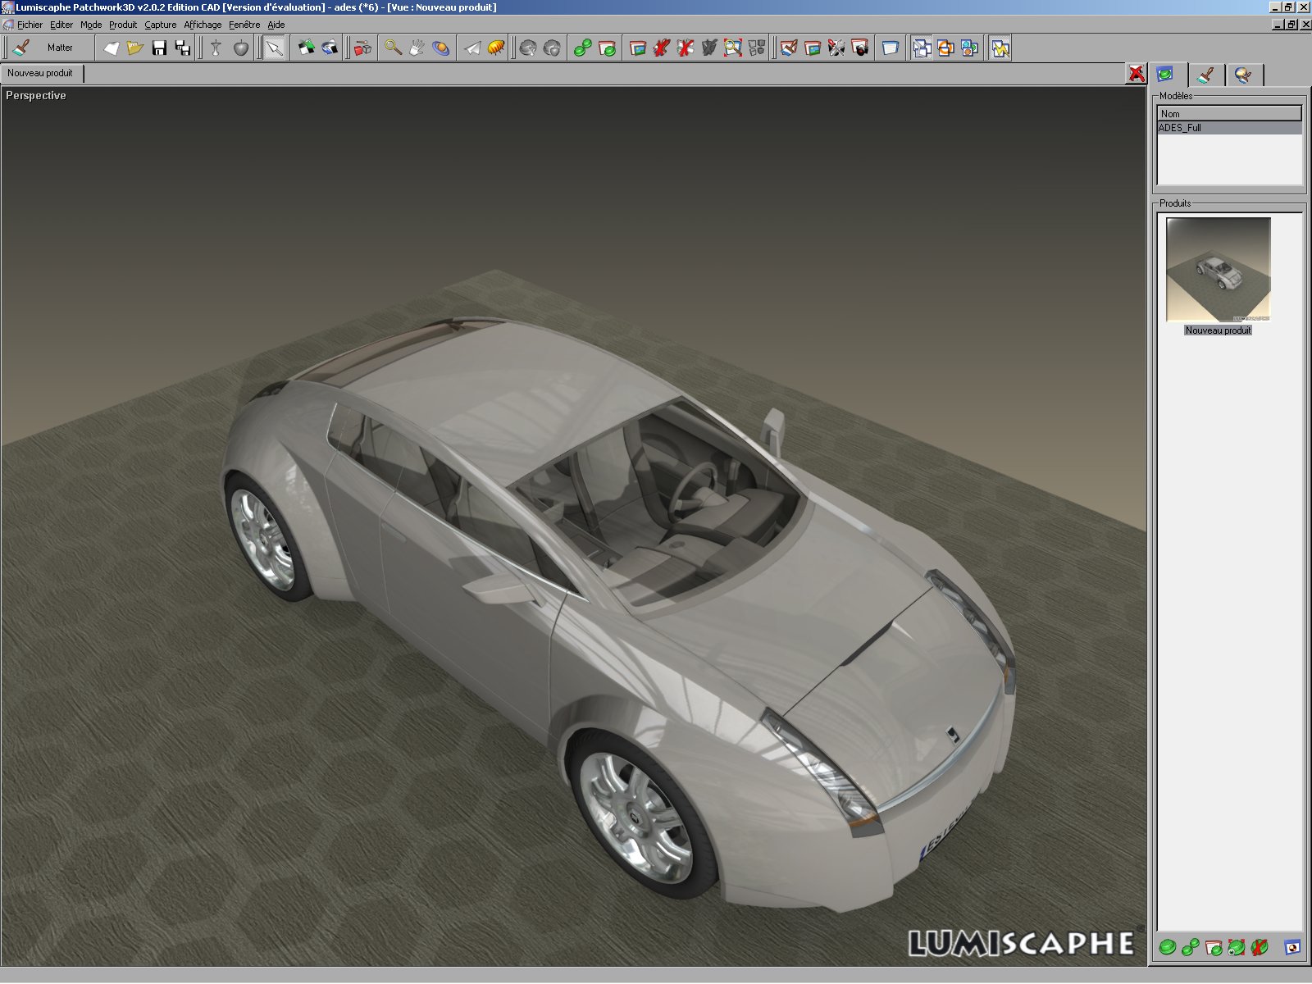
Task: Click the green button with red X icon
Action: click(1260, 948)
